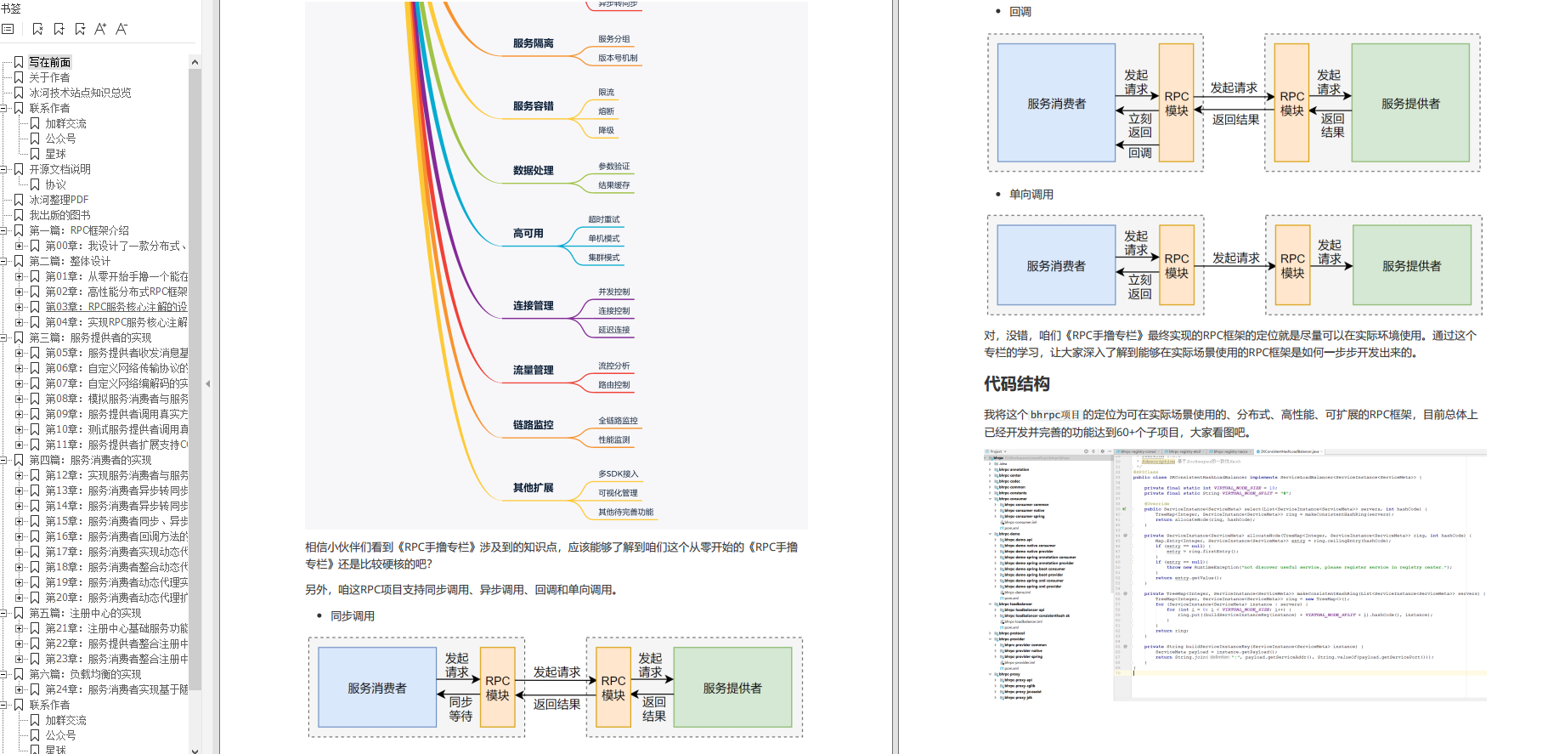Open the bookmark options dropdown icon
Image resolution: width=1565 pixels, height=754 pixels.
tap(80, 29)
